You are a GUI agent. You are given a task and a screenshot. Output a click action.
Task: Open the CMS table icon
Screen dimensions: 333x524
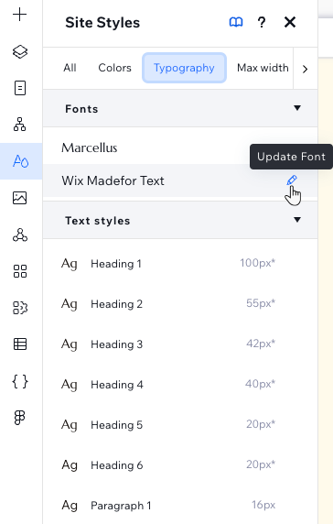coord(20,344)
